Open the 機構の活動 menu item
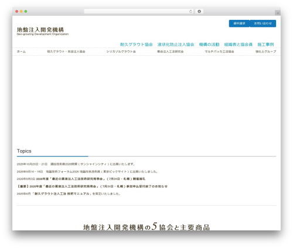This screenshot has width=293, height=248. (209, 45)
